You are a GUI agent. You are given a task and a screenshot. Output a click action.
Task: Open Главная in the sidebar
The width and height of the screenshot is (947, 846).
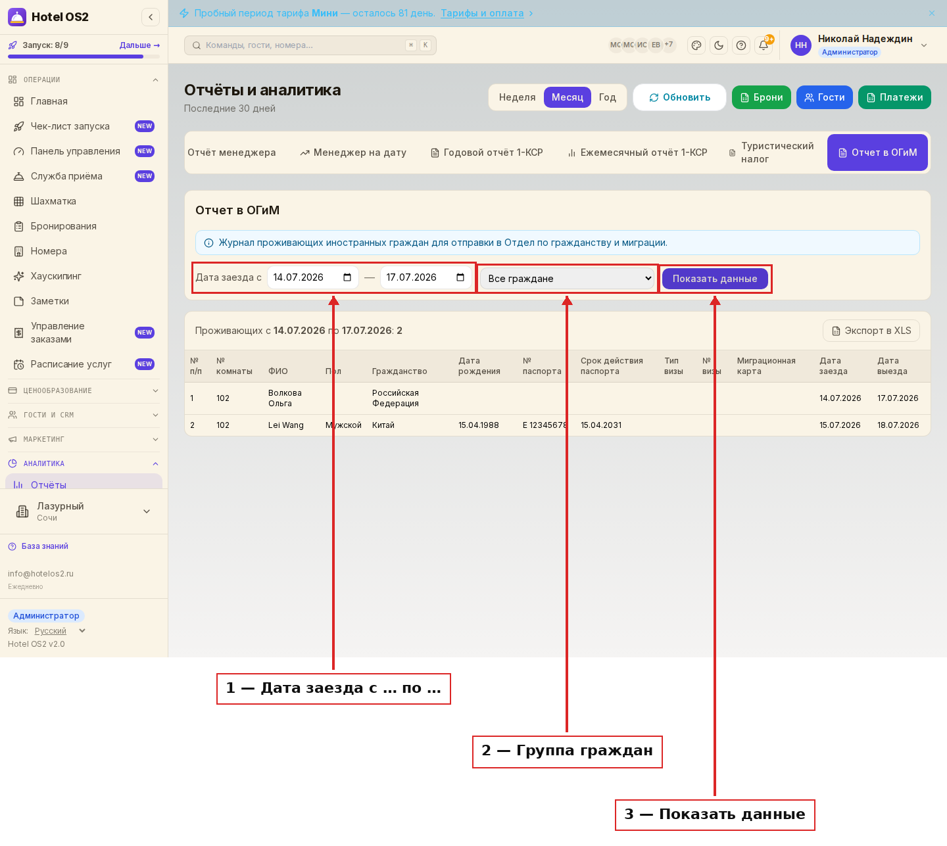point(84,101)
